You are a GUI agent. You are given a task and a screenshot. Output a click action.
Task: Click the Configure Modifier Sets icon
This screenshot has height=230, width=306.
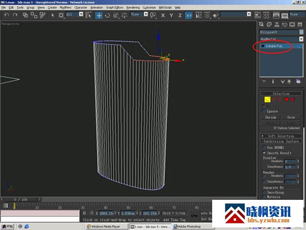click(x=298, y=82)
